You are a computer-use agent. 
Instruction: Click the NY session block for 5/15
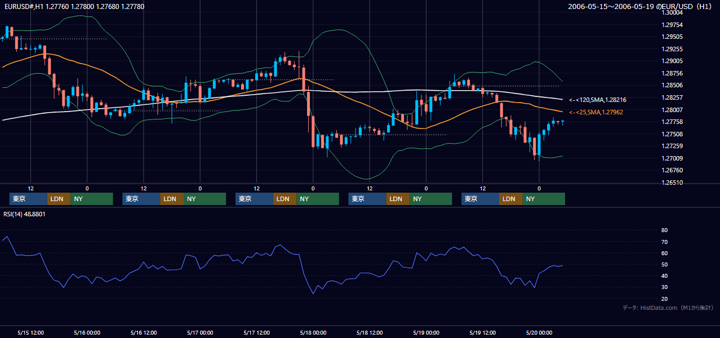click(91, 199)
